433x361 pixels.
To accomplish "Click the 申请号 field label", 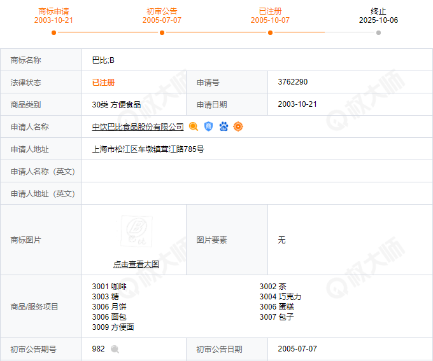I will tap(208, 83).
